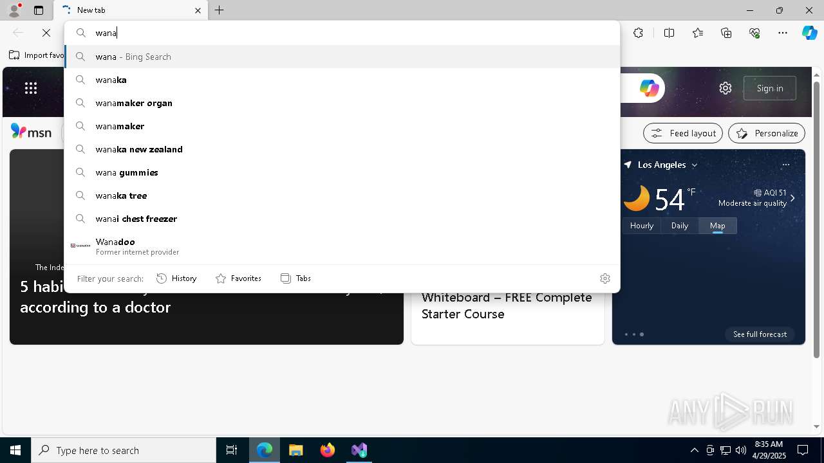Open the notification center icon
Screen dimensions: 824x463
point(803,450)
